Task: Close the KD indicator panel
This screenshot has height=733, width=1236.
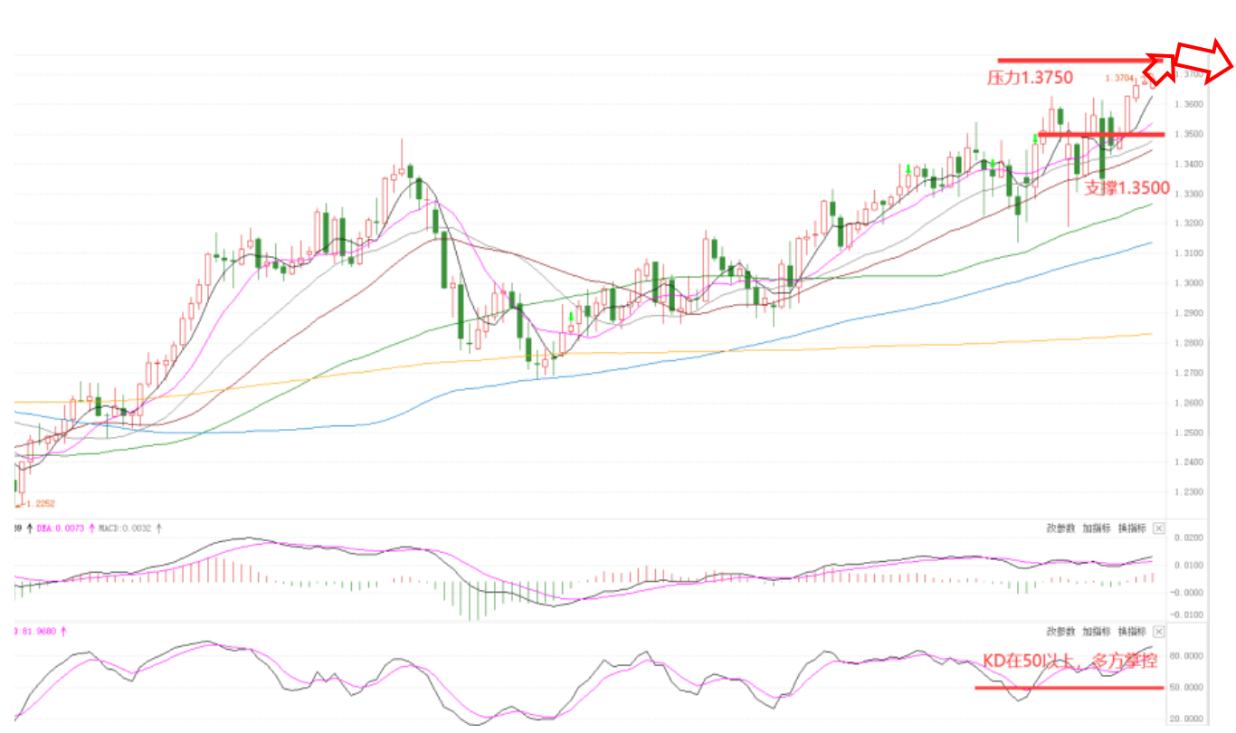Action: point(1158,632)
